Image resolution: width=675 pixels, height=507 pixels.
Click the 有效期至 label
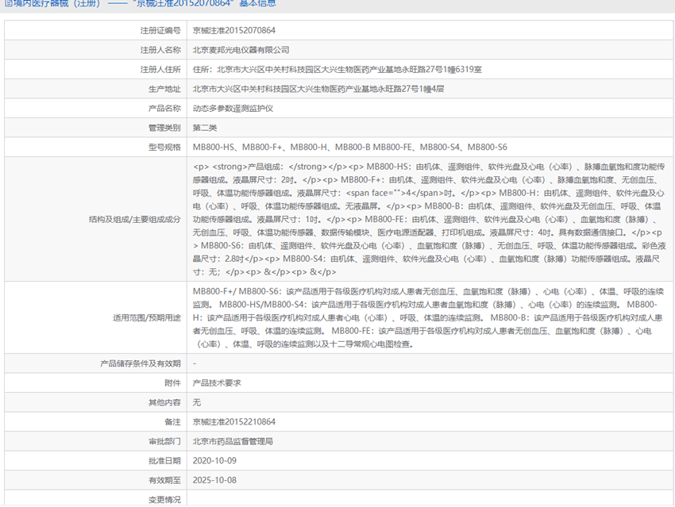pos(164,480)
